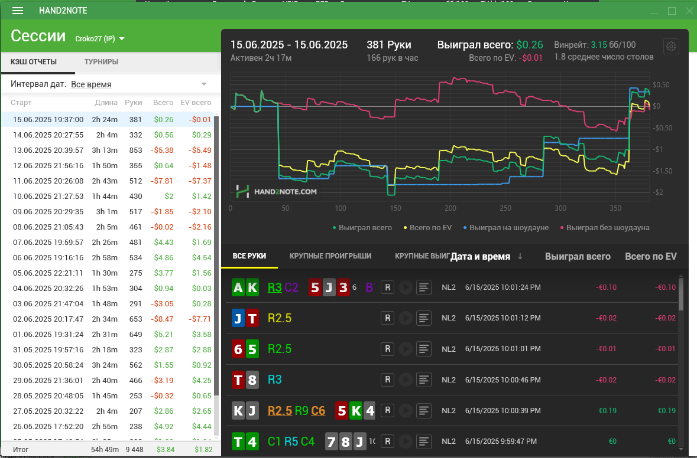This screenshot has width=697, height=458.
Task: Open the partially hidden 'КРУПНЫЕ ВЫИГ' tab
Action: coord(422,256)
